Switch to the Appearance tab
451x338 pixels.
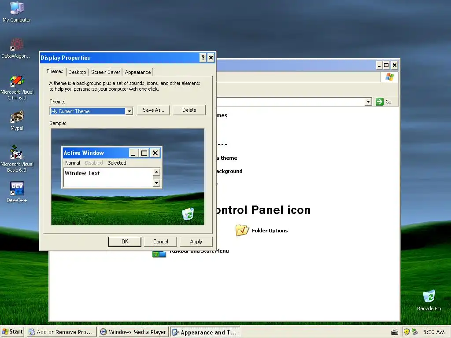tap(138, 72)
